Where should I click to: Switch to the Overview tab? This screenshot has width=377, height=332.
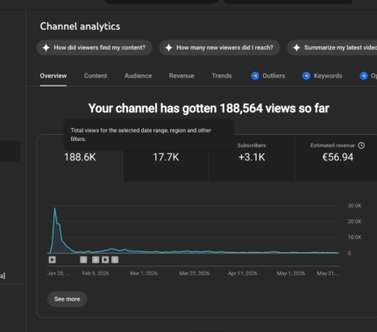pos(53,76)
